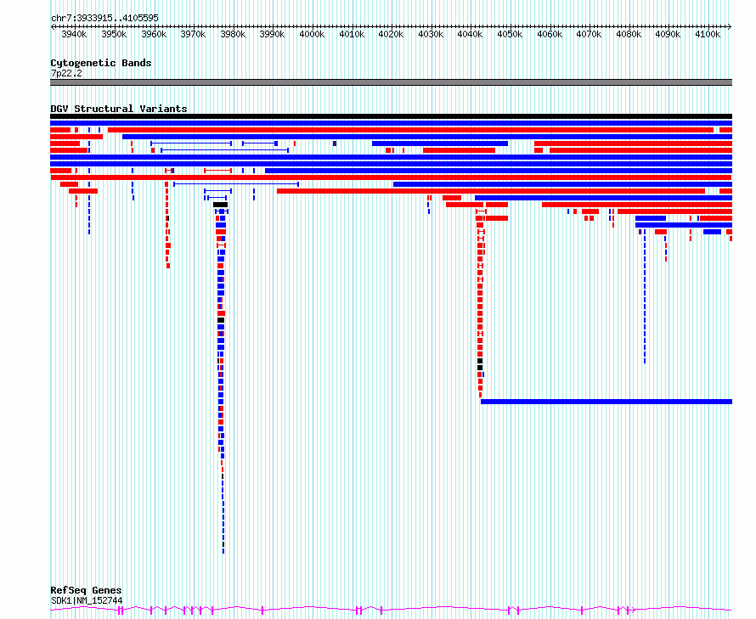Screen dimensions: 756x619
Task: Click the 4090k ruler label
Action: pyautogui.click(x=668, y=34)
